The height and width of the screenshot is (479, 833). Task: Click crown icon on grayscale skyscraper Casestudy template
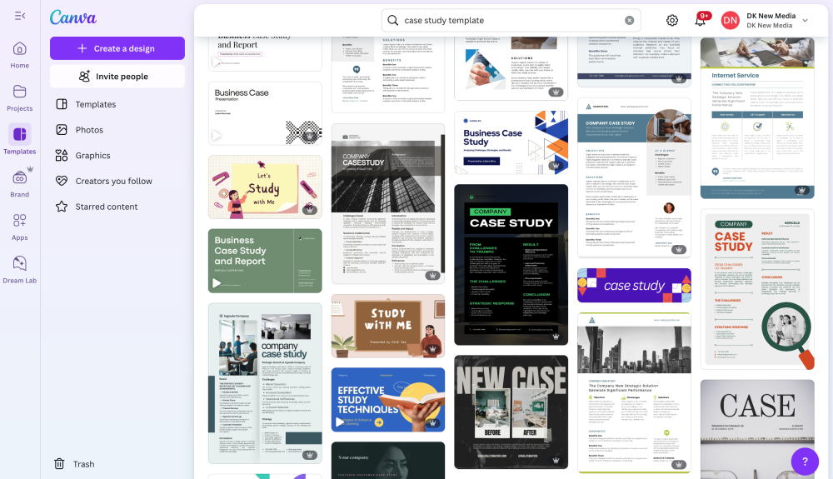click(x=432, y=275)
